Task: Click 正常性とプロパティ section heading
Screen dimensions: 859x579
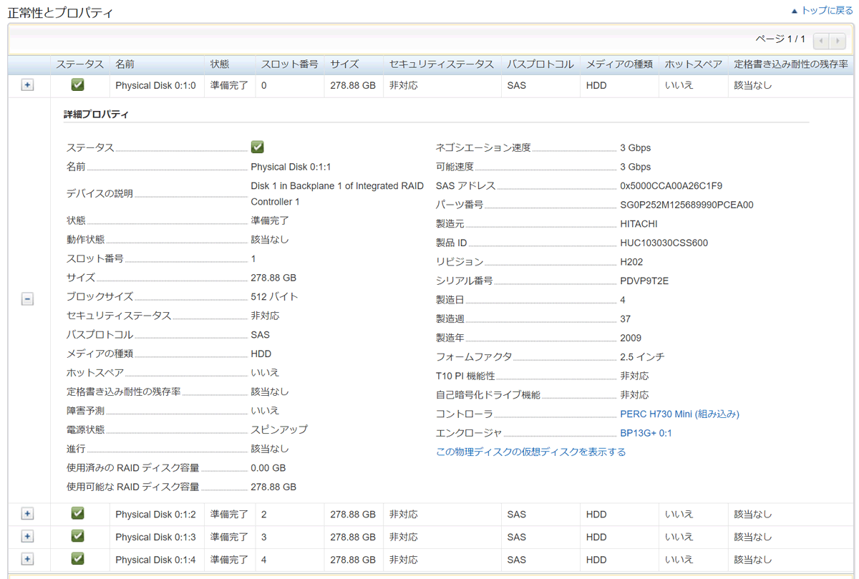Action: [x=60, y=13]
